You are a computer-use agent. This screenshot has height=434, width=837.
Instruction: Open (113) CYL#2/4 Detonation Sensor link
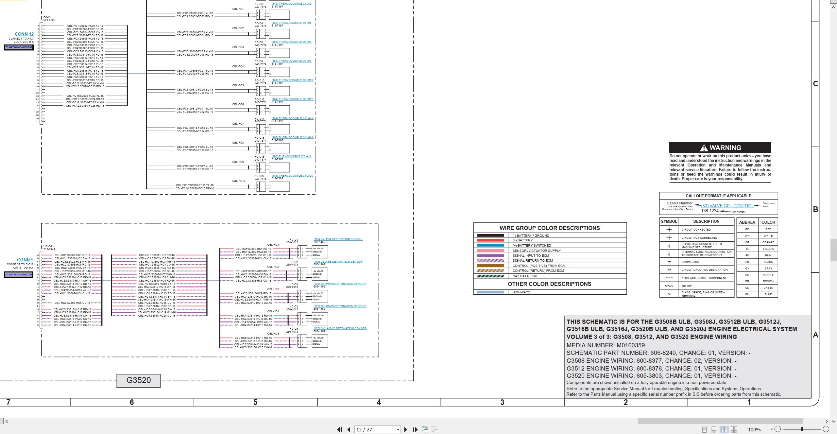338,239
